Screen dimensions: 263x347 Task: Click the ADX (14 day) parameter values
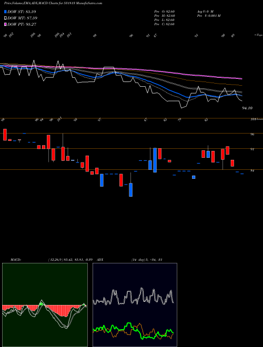[x=147, y=260]
